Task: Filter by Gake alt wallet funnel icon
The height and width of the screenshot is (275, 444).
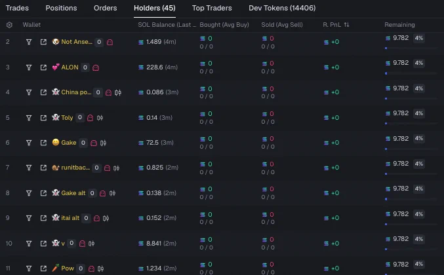Action: [29, 193]
